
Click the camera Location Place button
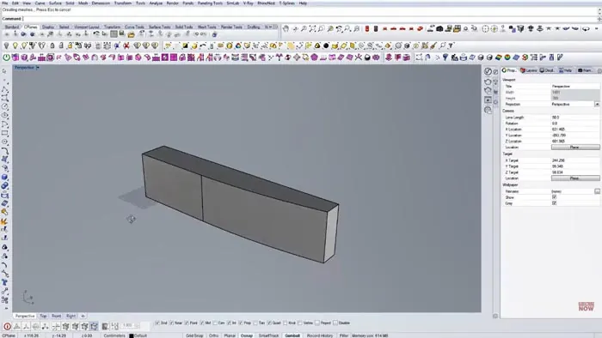pos(575,148)
